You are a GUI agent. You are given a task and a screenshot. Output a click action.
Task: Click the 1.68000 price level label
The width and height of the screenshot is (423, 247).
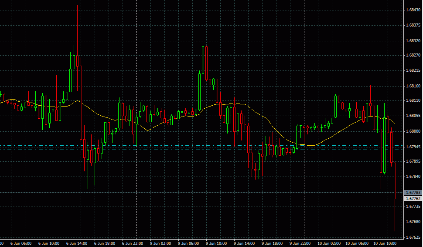(x=413, y=131)
